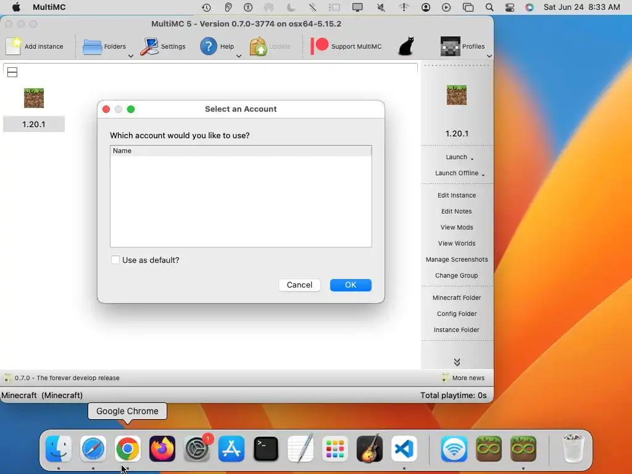
Task: Expand the Profiles dropdown arrow
Action: coord(489,56)
